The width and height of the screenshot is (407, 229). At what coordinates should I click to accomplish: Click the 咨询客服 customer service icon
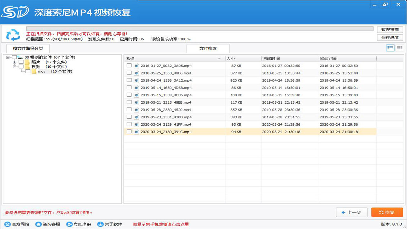coord(38,224)
